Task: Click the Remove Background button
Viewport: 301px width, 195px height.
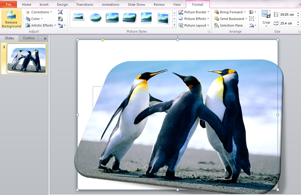Action: 11,19
